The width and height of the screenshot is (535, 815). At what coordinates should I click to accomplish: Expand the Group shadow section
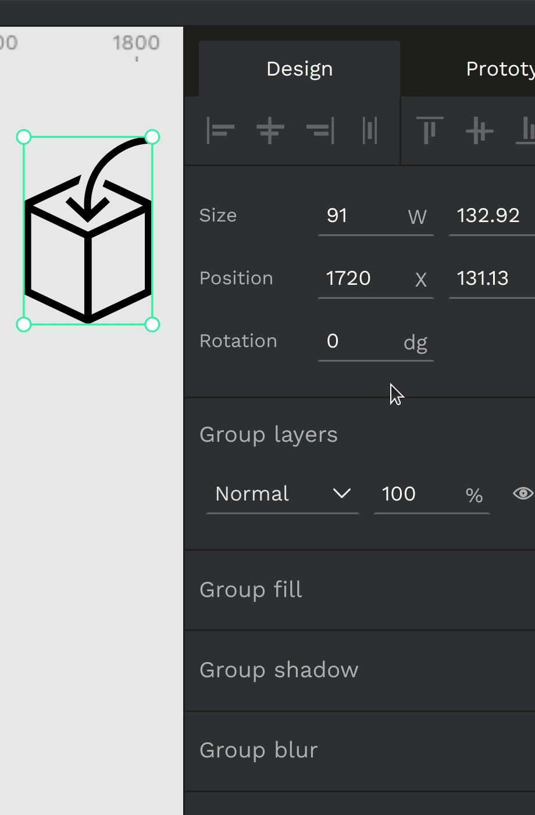(x=360, y=670)
